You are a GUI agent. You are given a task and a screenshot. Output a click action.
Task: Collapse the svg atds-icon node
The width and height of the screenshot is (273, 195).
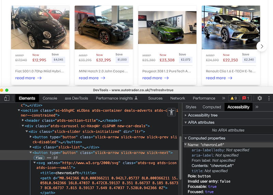pos(34,163)
